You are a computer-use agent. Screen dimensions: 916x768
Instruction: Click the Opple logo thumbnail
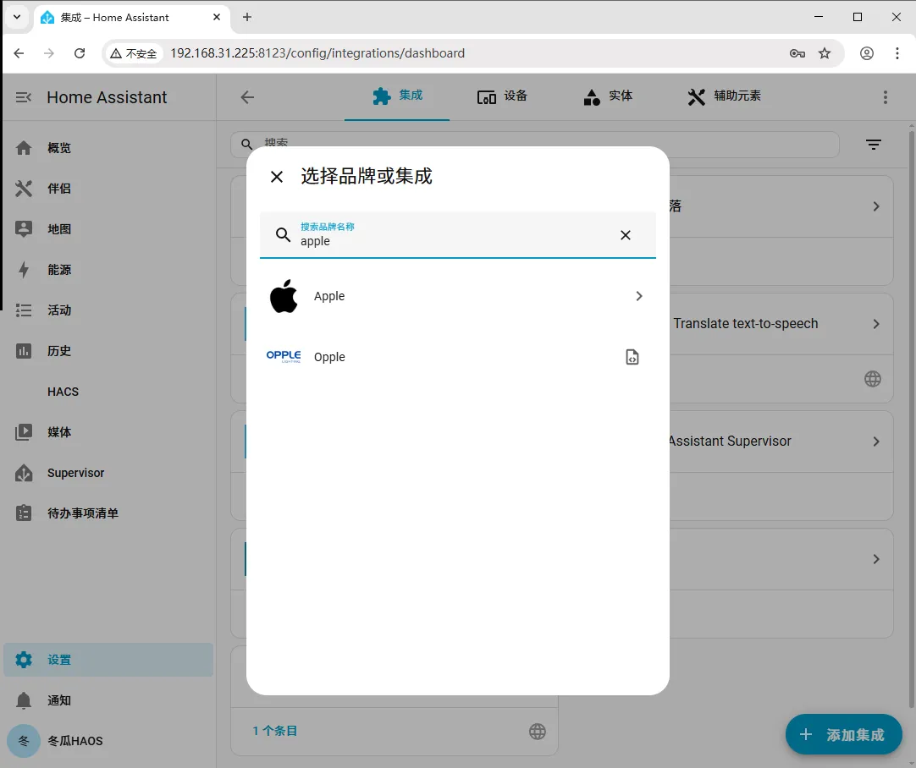(284, 357)
